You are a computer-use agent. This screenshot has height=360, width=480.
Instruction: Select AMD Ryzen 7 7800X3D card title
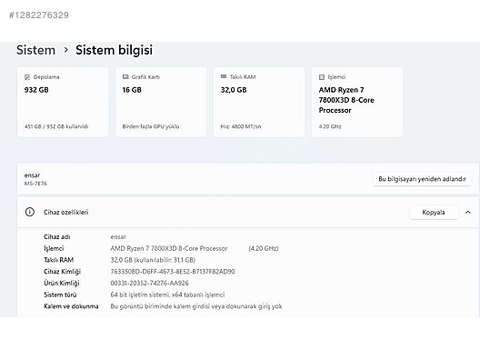(x=346, y=100)
